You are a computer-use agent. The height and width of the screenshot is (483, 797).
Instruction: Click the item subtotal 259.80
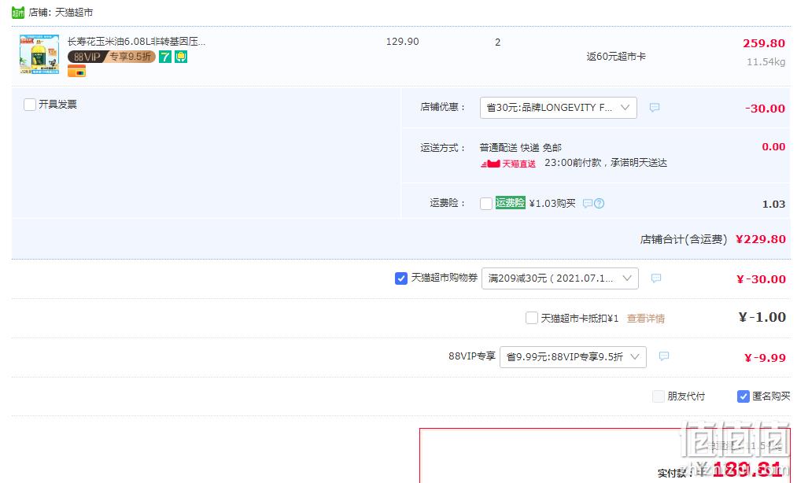point(764,43)
